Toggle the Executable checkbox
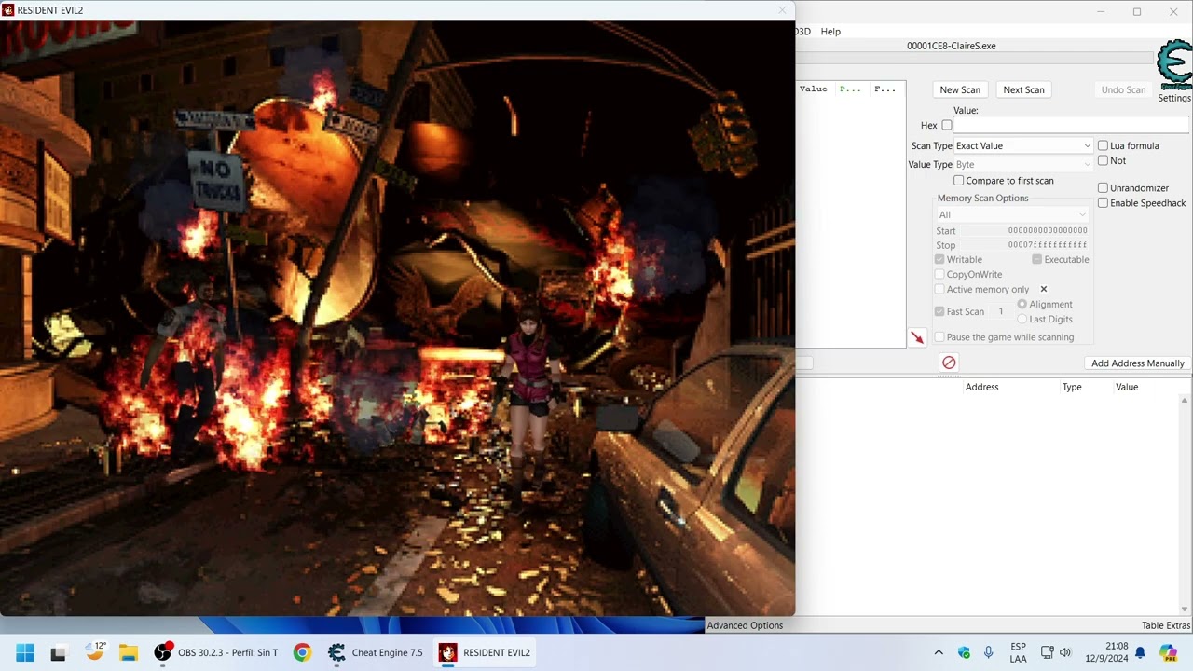 [1036, 259]
